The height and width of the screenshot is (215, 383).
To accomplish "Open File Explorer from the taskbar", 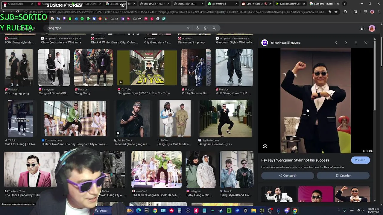I will point(254,211).
